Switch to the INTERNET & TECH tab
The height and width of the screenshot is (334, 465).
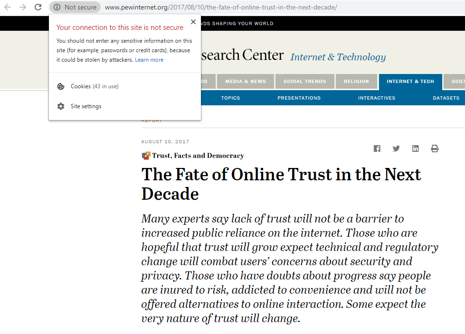(x=410, y=81)
